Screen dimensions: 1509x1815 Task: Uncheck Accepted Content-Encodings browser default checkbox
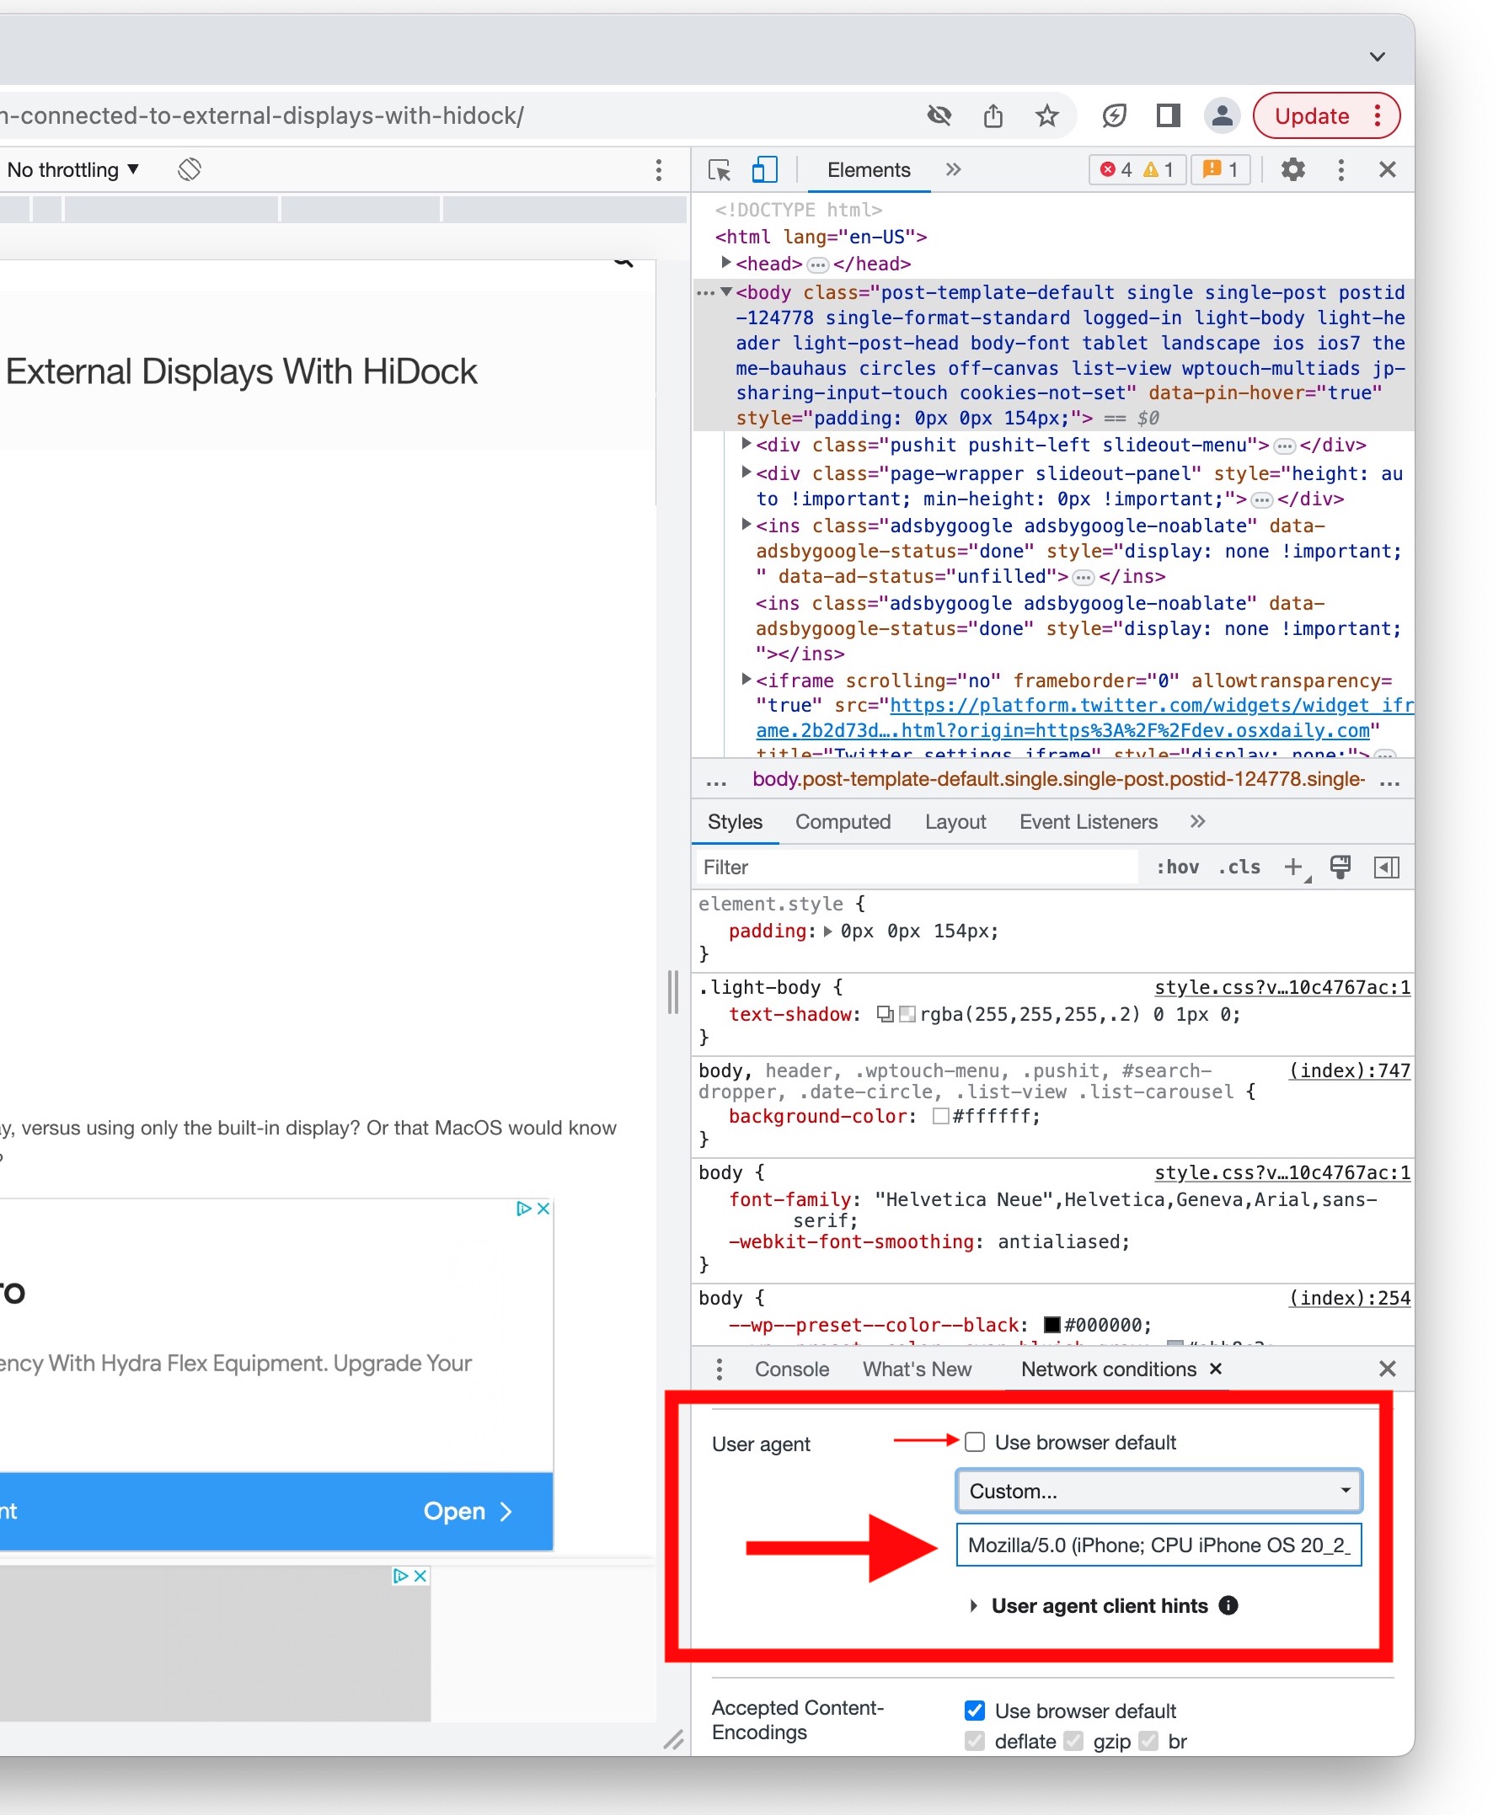click(x=975, y=1711)
